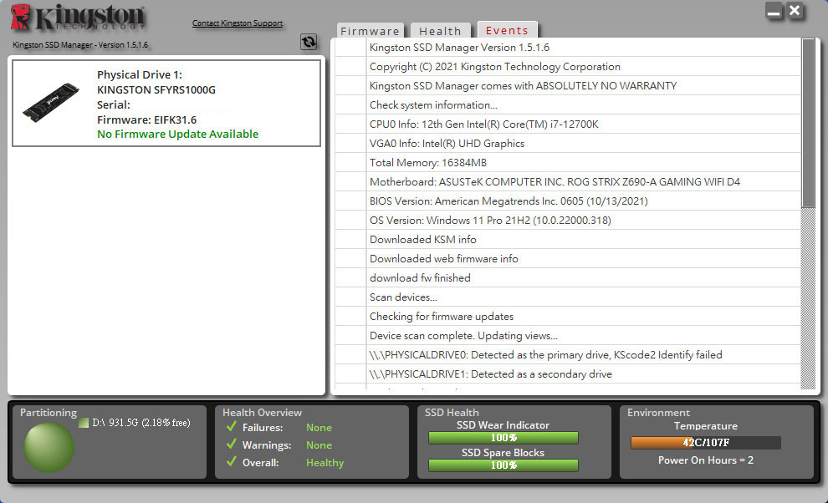Image resolution: width=828 pixels, height=503 pixels.
Task: Select 'Device scan complete. Updating views...' row
Action: [x=568, y=336]
